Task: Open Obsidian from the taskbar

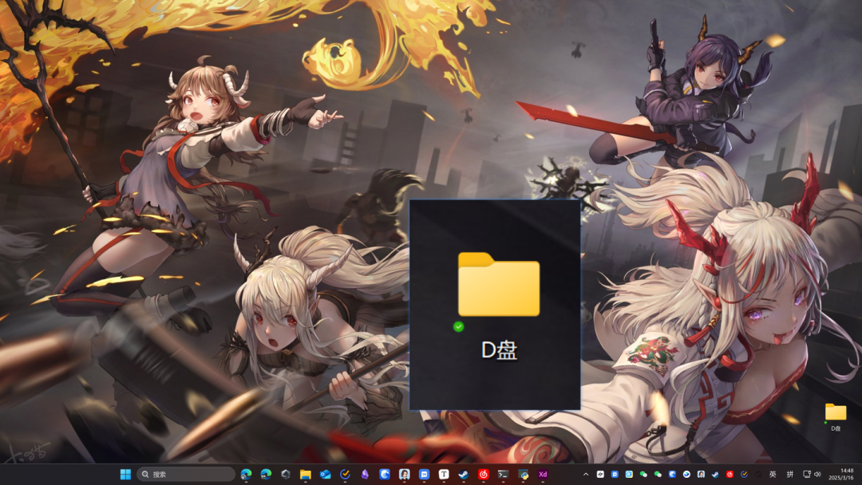Action: (x=365, y=474)
